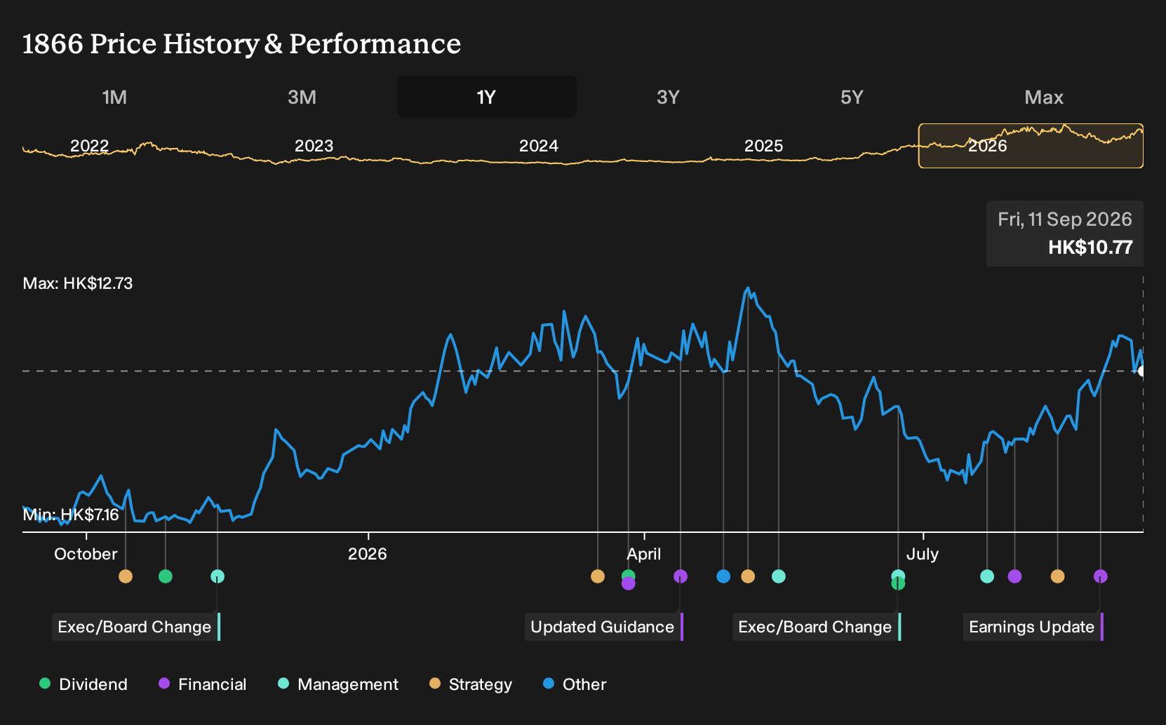Open the Earnings Update event label
The width and height of the screenshot is (1166, 725).
click(1033, 627)
